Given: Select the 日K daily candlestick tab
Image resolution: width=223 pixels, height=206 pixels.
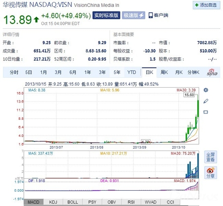Looking at the screenshot, I should 149,72.
